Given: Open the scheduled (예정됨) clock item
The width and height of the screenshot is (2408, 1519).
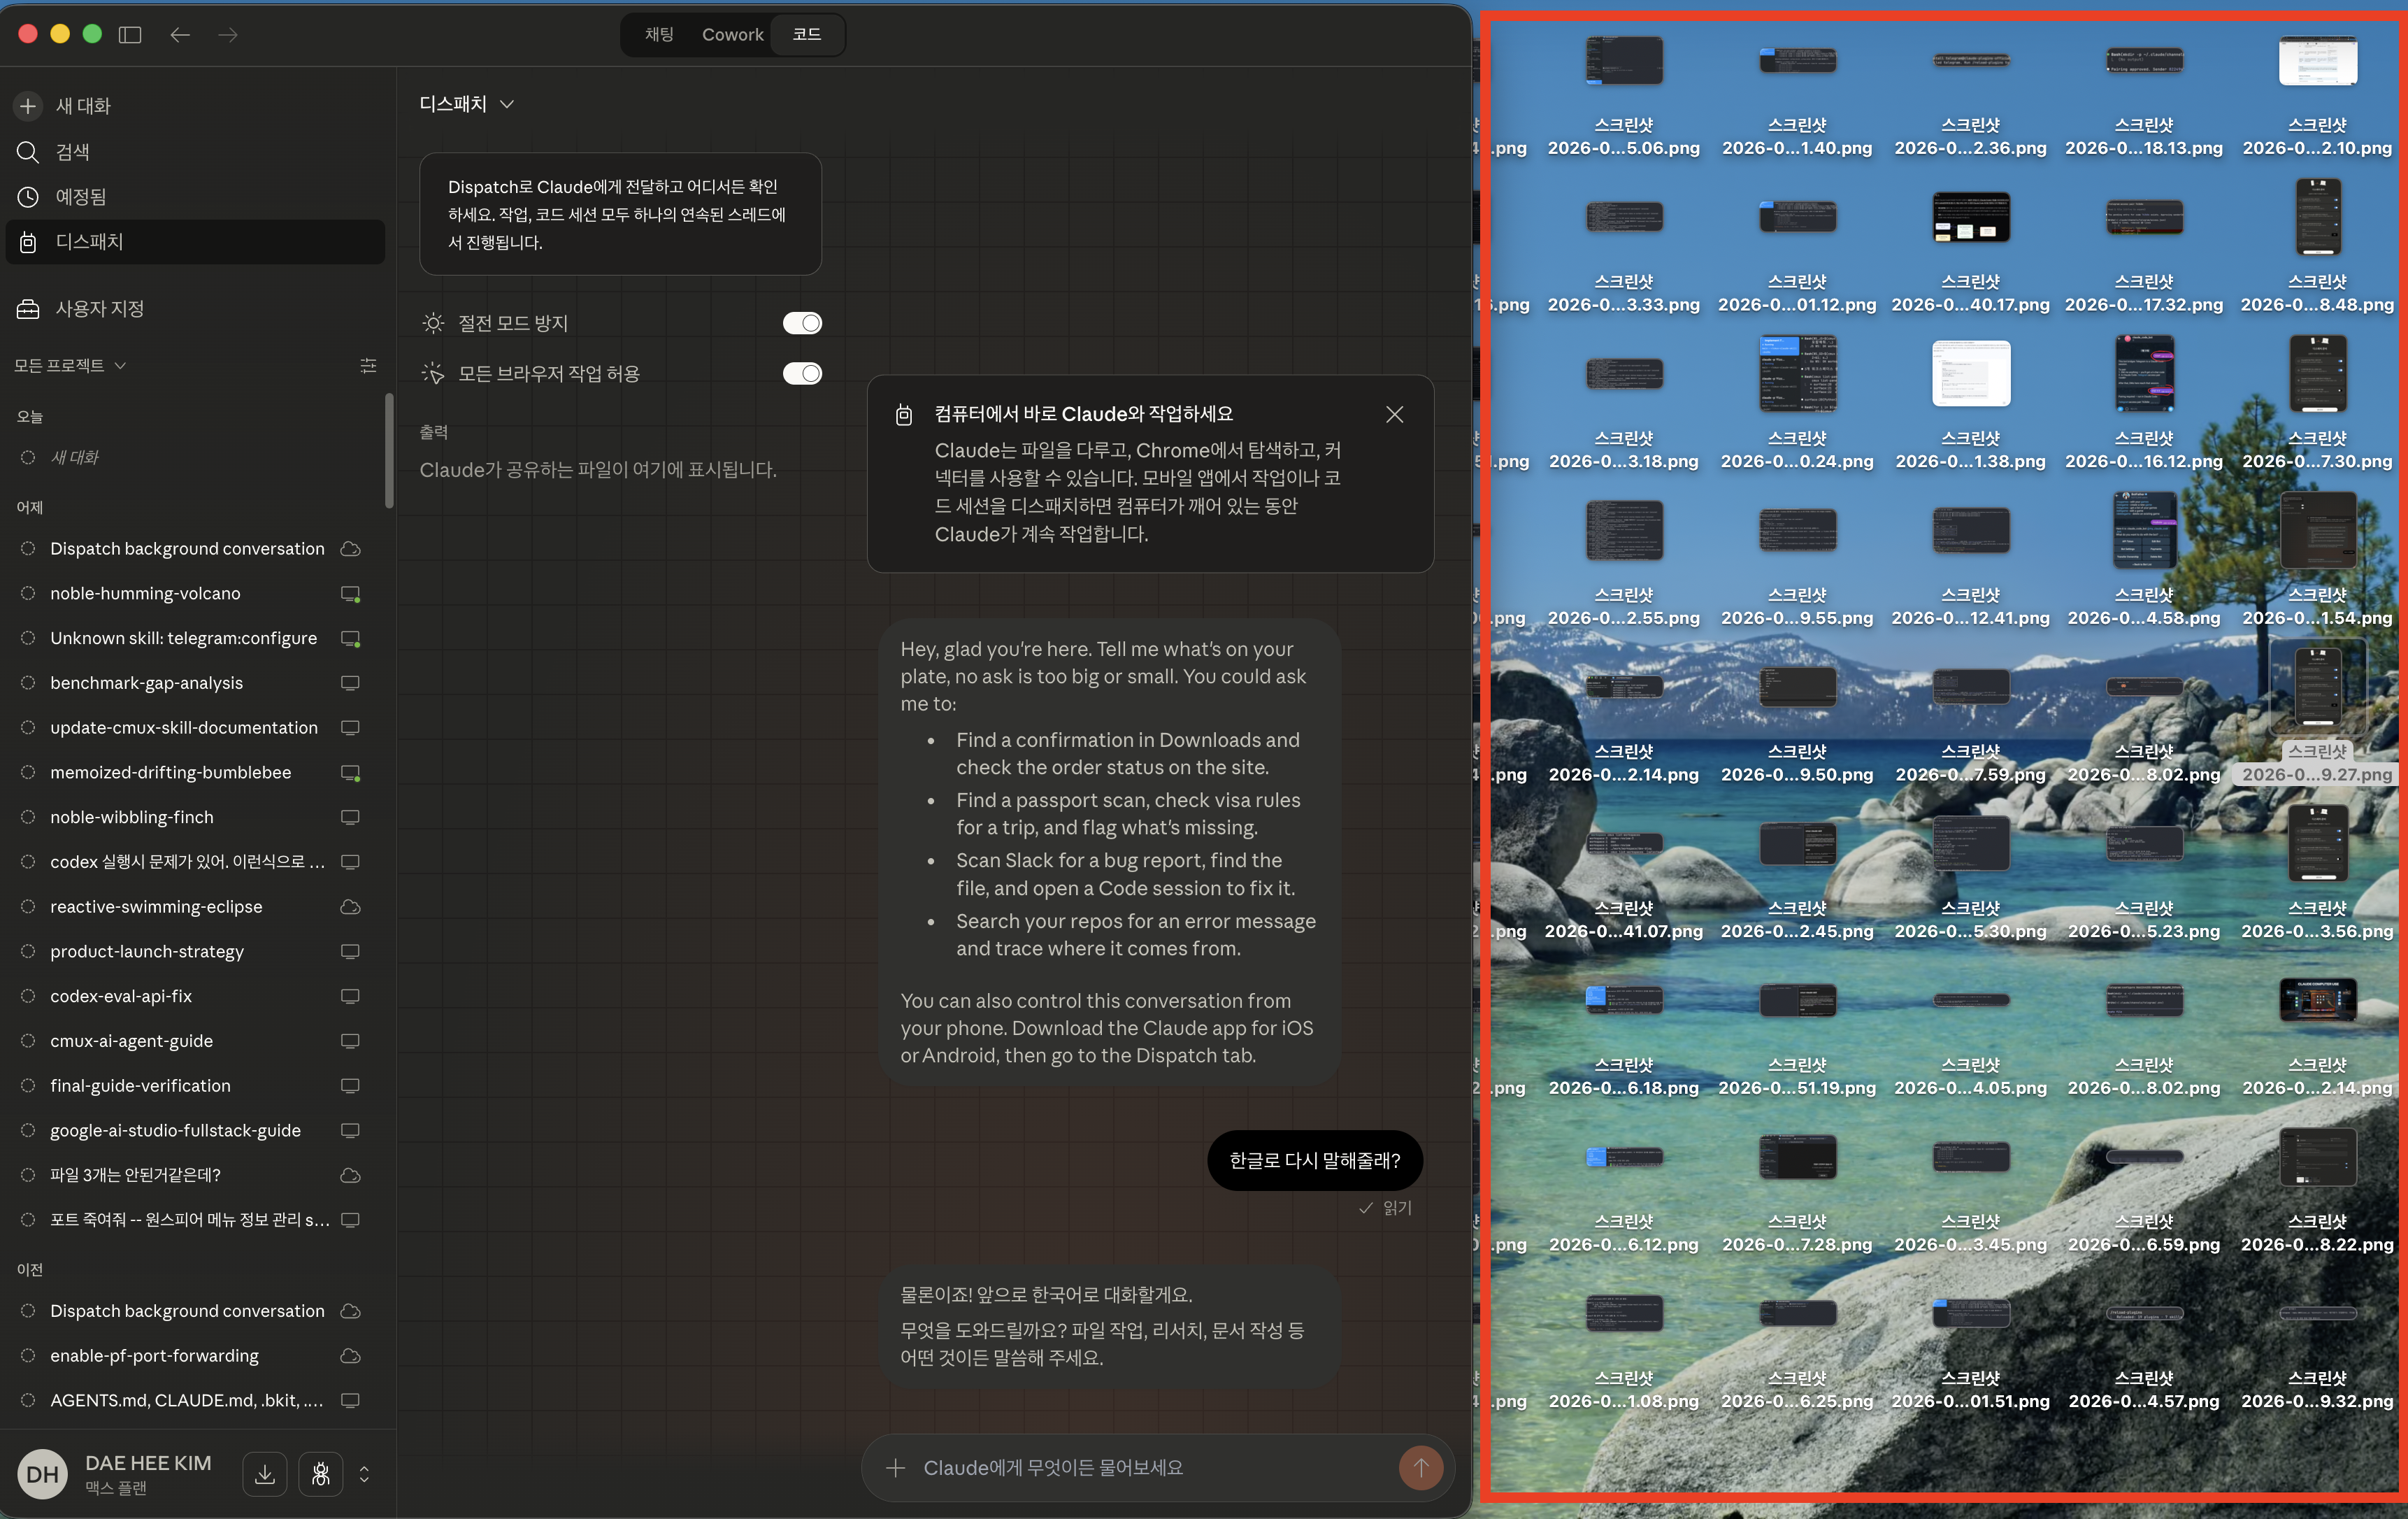Looking at the screenshot, I should click(80, 197).
